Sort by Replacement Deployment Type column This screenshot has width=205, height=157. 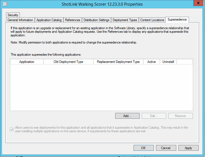coord(118,62)
